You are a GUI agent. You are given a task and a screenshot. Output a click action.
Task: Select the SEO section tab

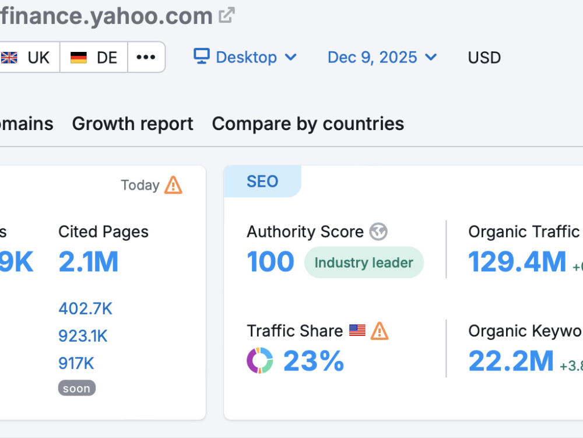coord(262,181)
